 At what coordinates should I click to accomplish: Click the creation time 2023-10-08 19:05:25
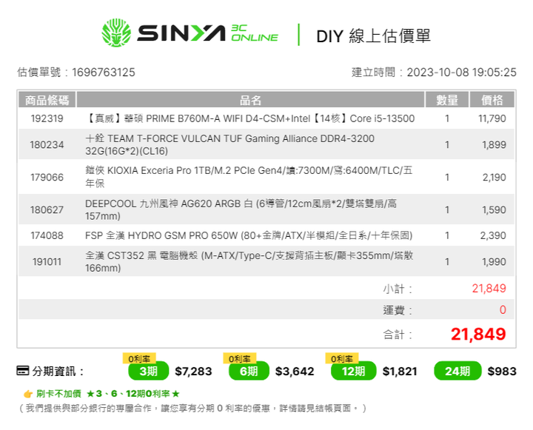(x=462, y=73)
